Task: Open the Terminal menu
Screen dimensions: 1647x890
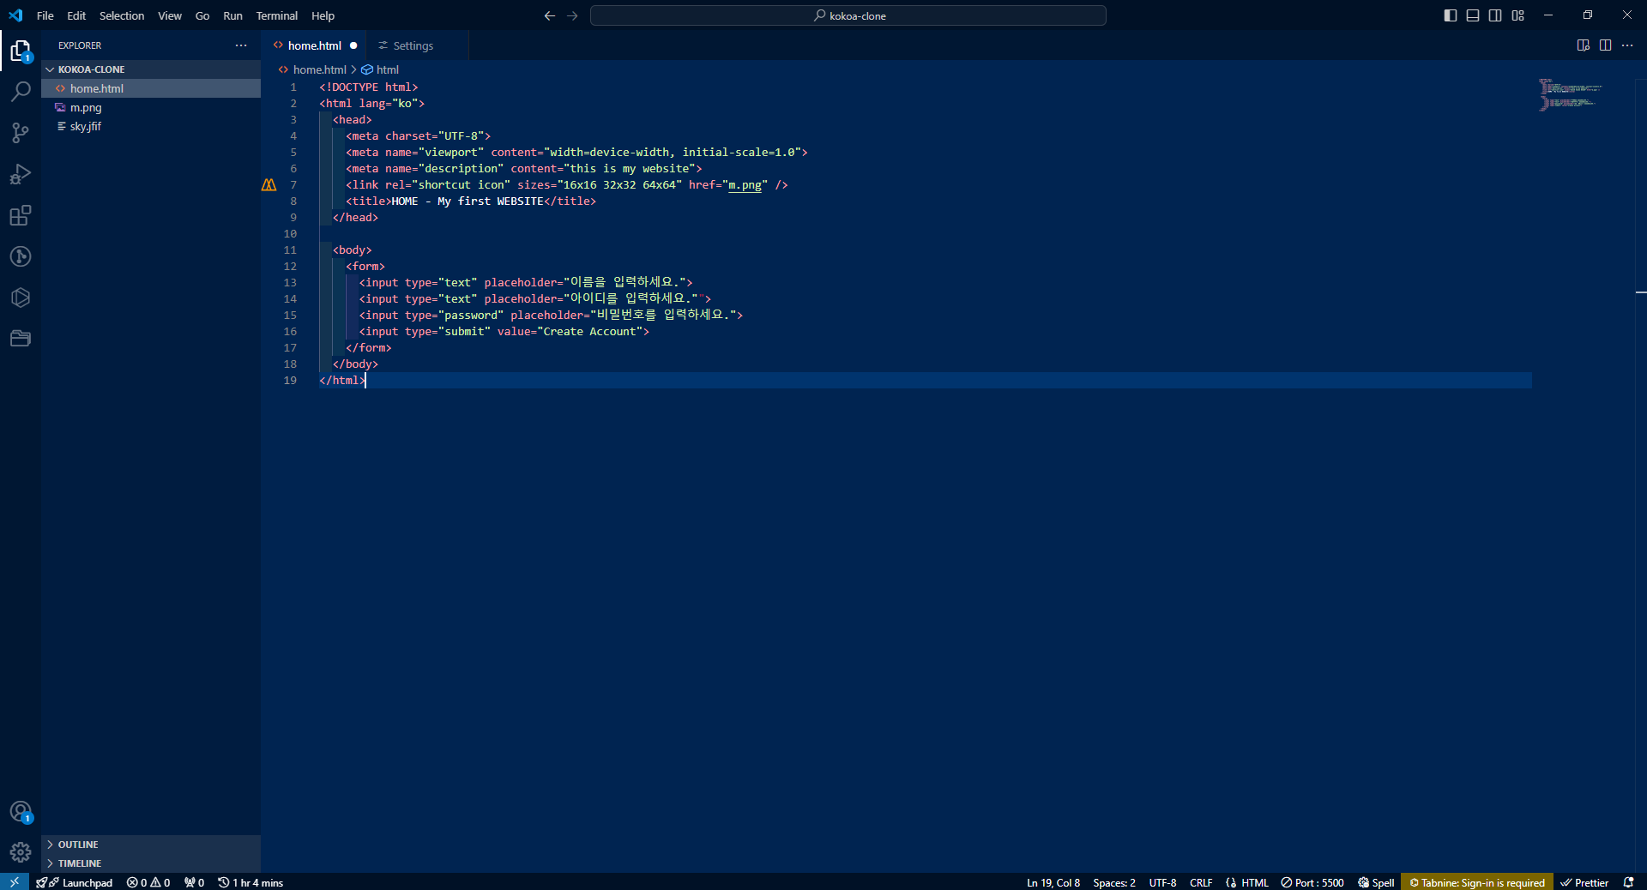Action: coord(277,15)
